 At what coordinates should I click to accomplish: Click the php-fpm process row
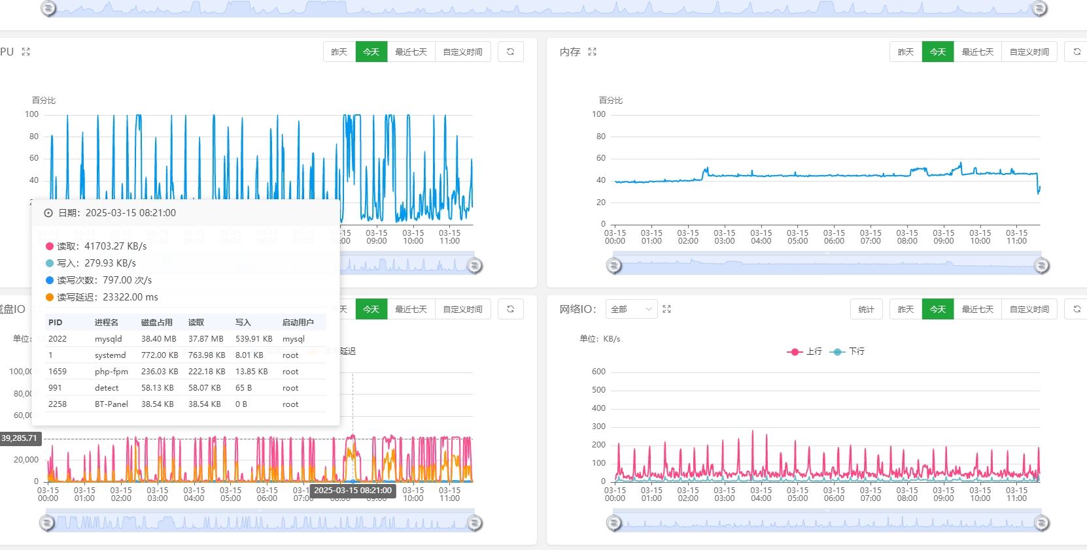(x=186, y=372)
